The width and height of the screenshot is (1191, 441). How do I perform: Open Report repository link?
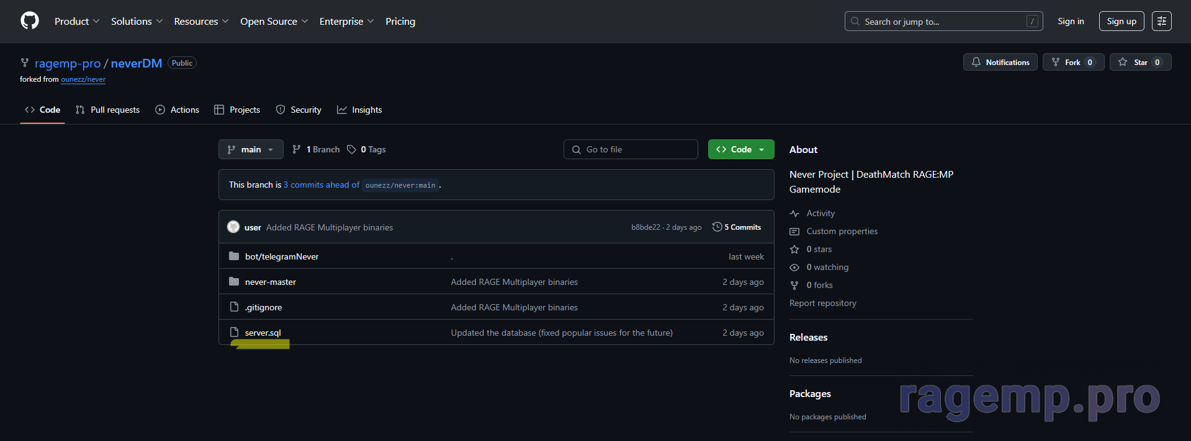pos(823,303)
